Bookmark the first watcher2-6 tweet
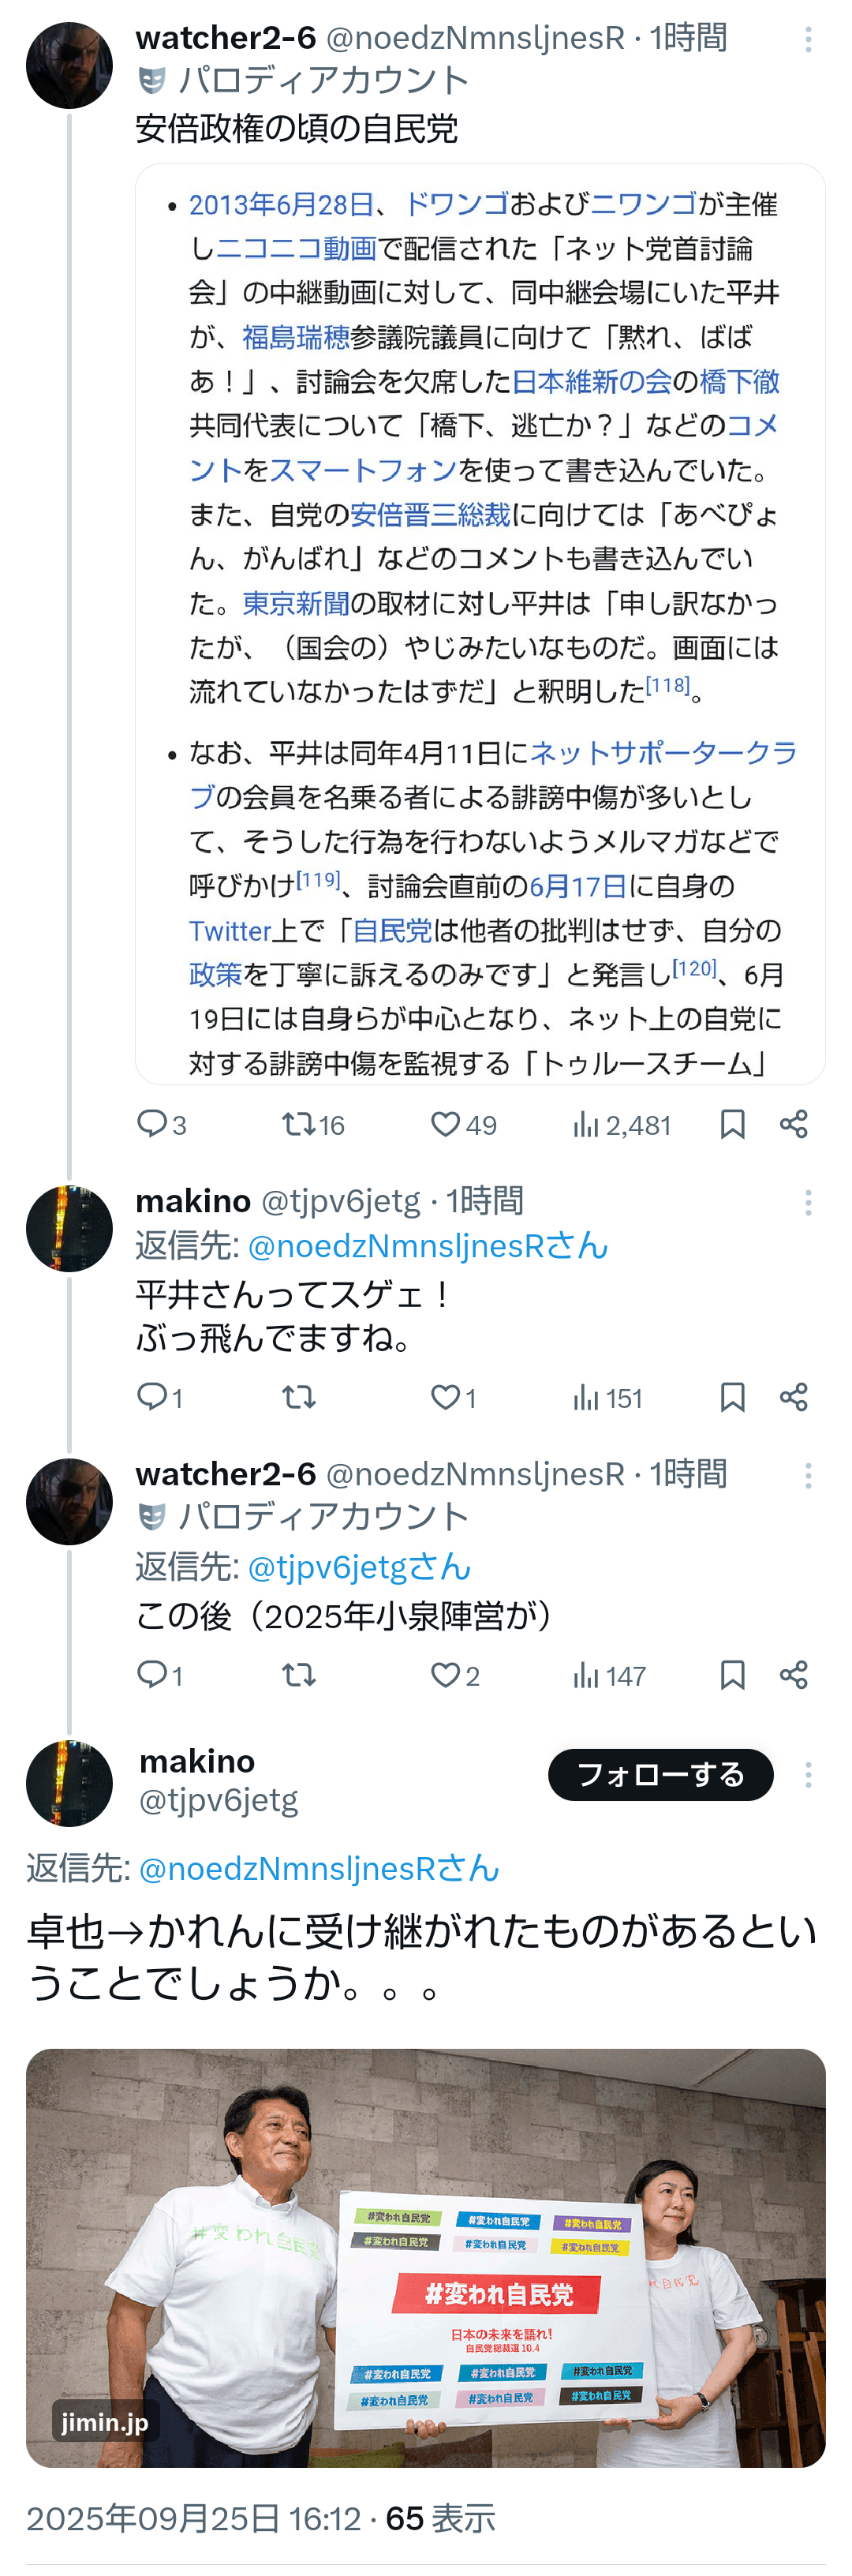This screenshot has height=2576, width=852. (x=732, y=1125)
